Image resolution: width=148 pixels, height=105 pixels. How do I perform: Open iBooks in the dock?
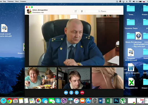point(82,101)
